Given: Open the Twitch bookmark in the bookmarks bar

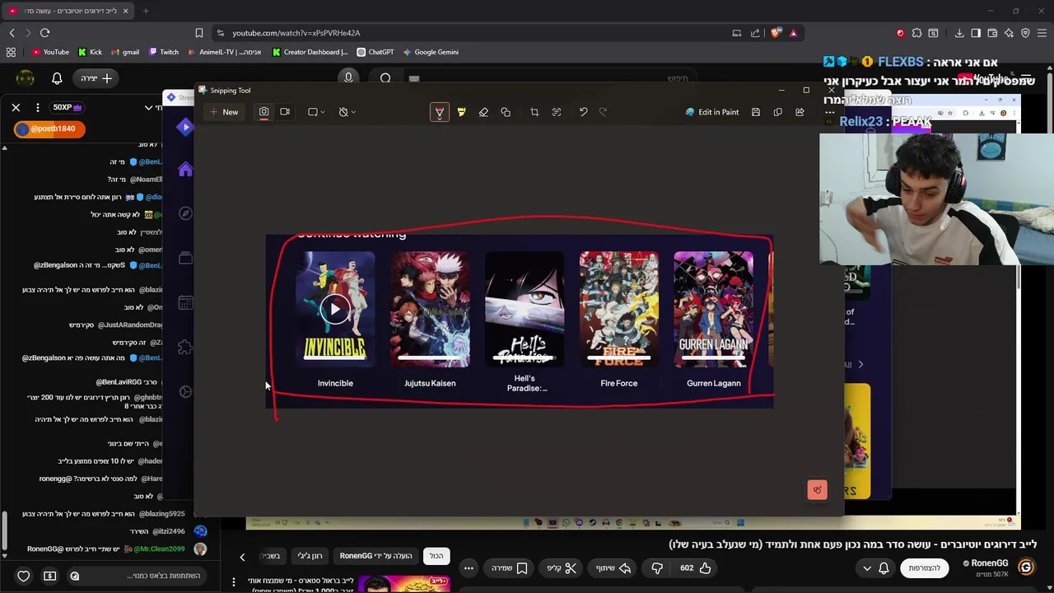Looking at the screenshot, I should point(164,52).
